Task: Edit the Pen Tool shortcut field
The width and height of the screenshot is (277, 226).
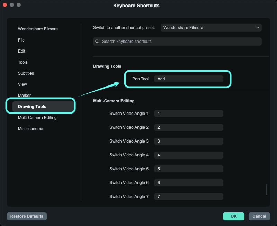Action: coord(189,79)
